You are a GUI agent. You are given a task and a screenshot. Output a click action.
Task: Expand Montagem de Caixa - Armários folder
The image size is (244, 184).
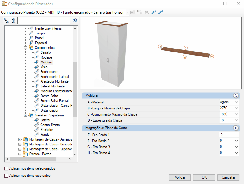(x=20, y=139)
